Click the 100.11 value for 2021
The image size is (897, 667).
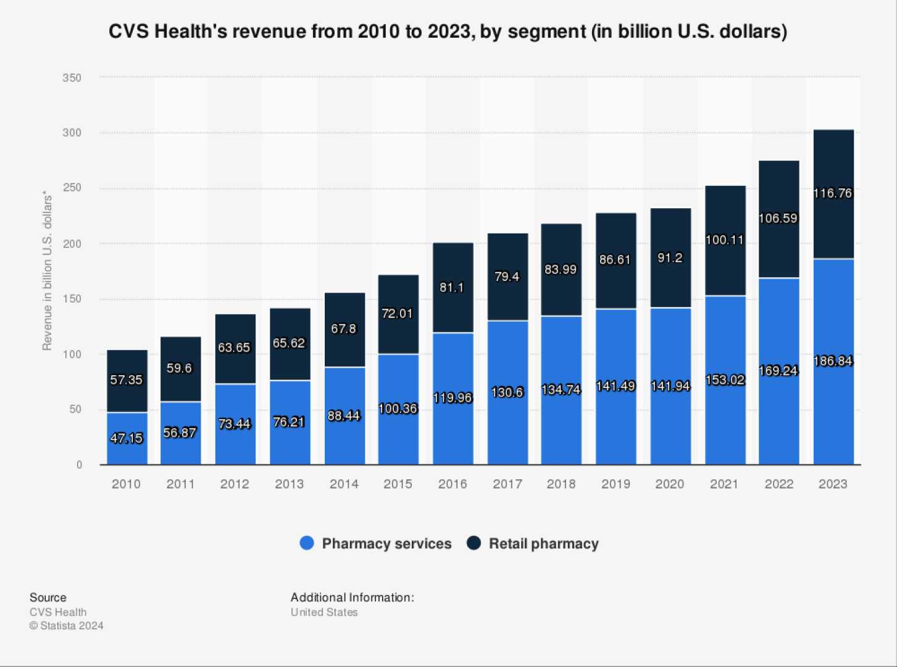[725, 240]
